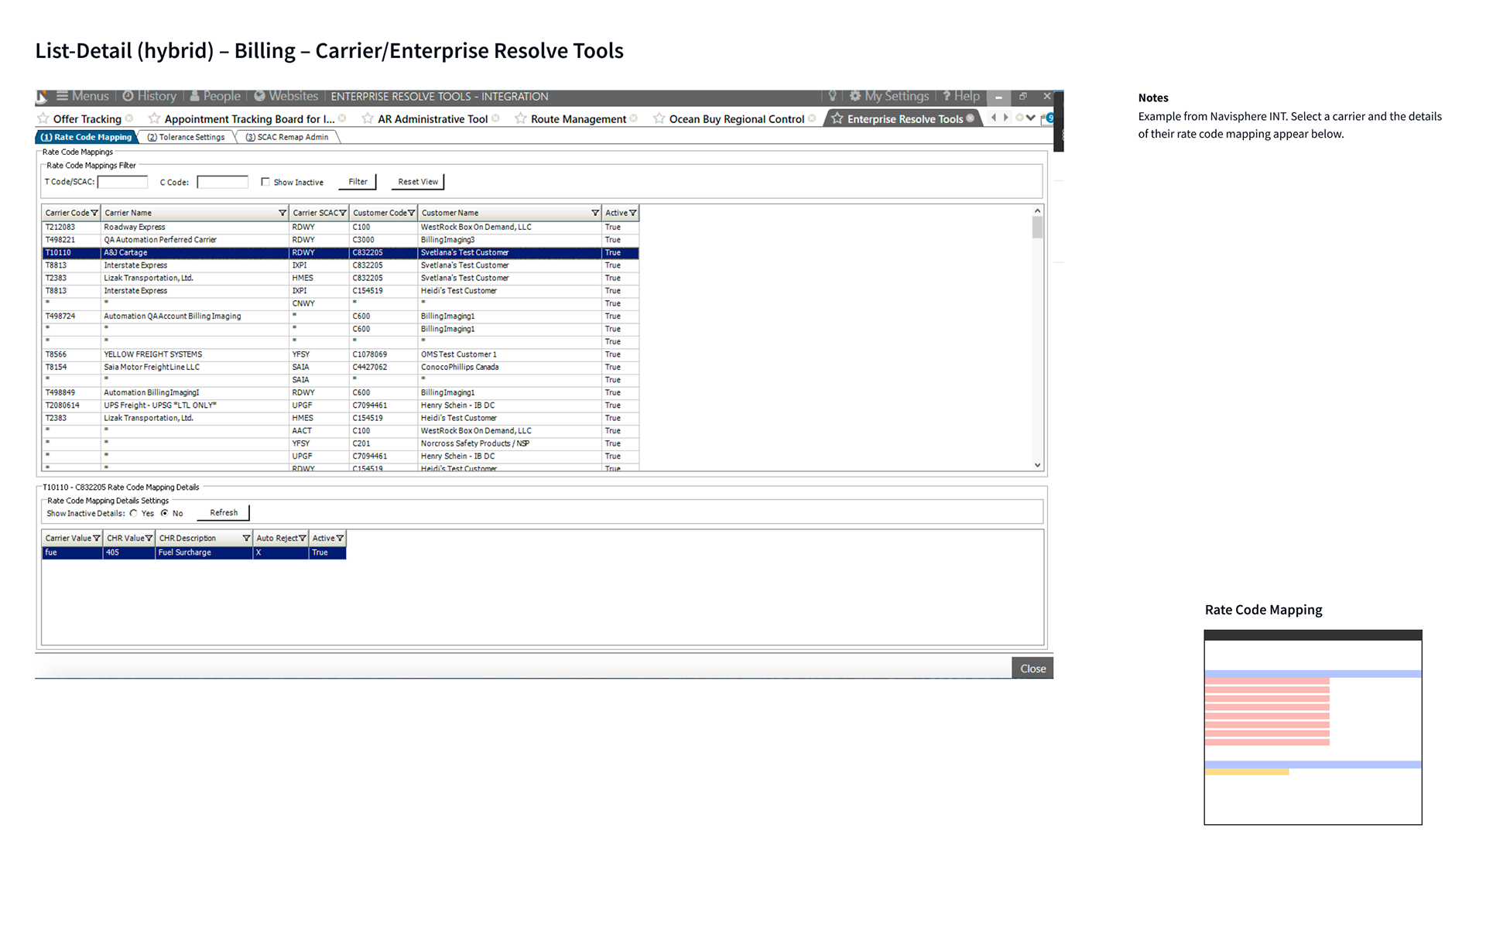Click the lightbulb icon in title bar
The image size is (1486, 951).
[x=833, y=96]
